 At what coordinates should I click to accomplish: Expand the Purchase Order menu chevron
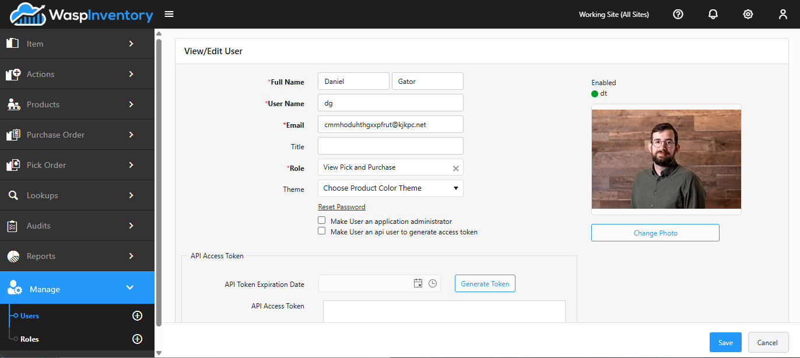(x=131, y=135)
